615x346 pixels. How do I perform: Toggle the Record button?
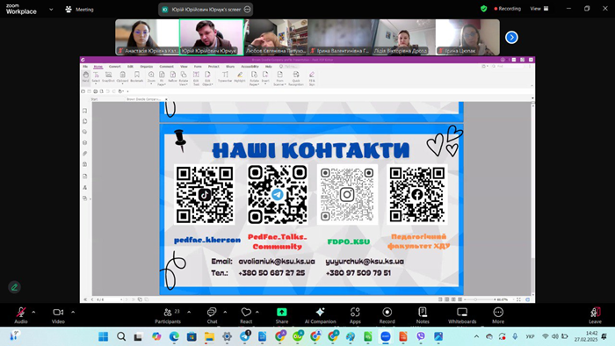(387, 315)
